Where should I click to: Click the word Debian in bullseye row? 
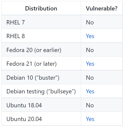pyautogui.click(x=16, y=91)
